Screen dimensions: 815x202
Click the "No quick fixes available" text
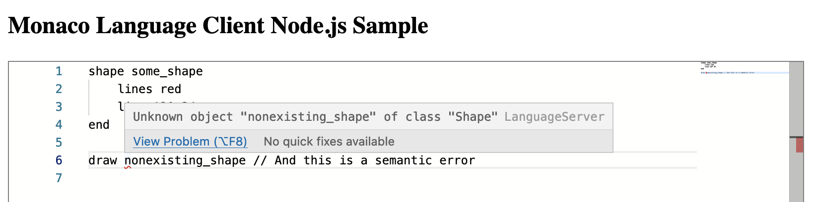(329, 142)
